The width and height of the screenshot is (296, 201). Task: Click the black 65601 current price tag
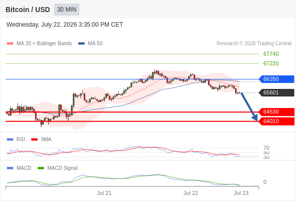[276, 92]
